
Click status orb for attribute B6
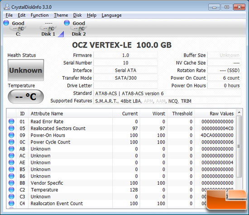click(x=11, y=176)
